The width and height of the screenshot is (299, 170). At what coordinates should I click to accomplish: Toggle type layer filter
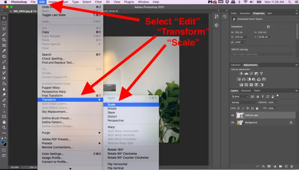(263, 97)
